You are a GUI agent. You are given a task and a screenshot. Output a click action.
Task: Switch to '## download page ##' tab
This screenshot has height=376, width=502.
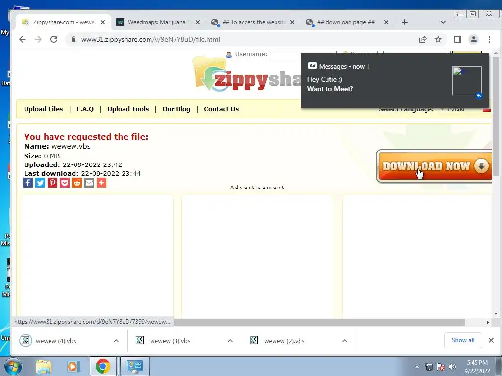[x=348, y=22]
